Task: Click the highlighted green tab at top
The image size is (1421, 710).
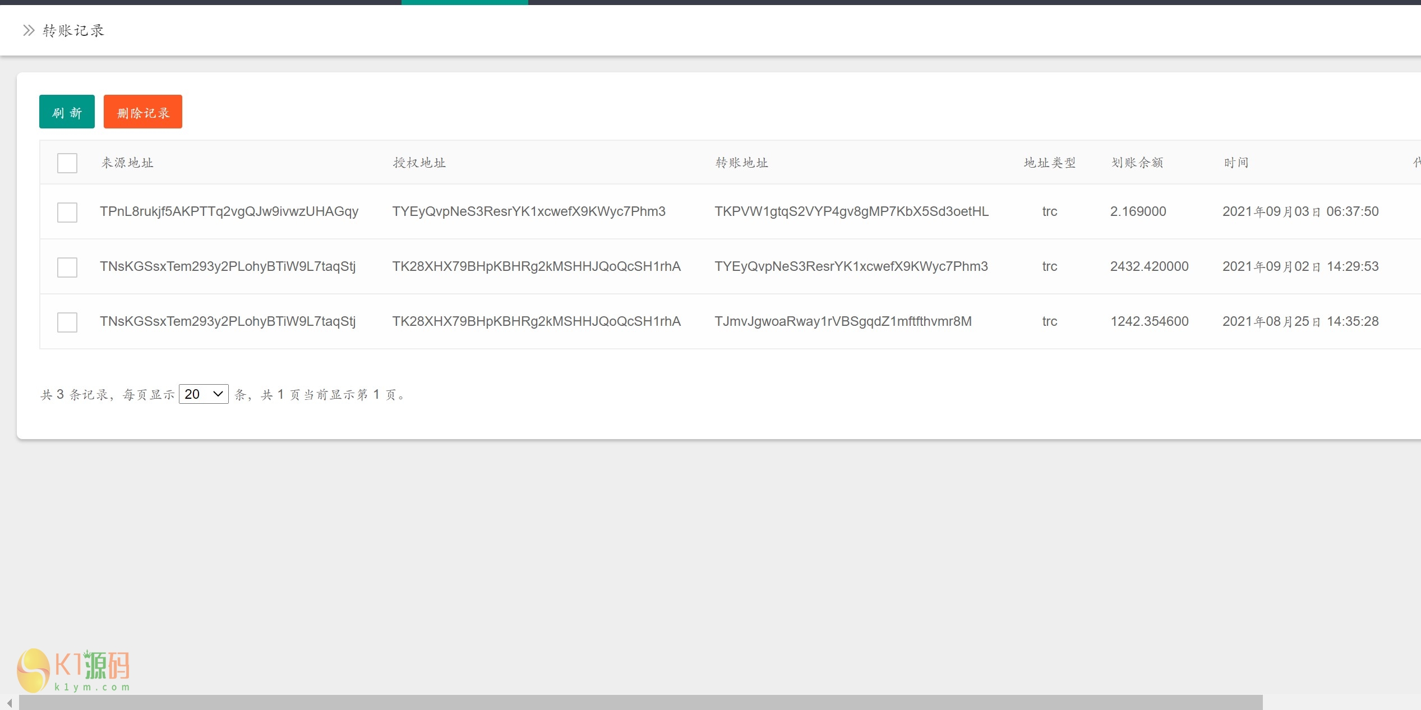Action: (x=464, y=2)
